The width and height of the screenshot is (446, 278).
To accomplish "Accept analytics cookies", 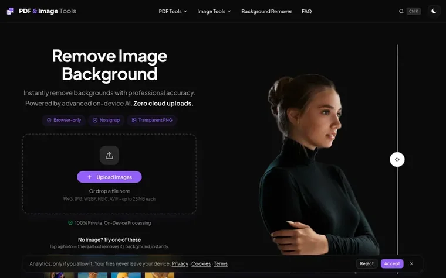I will pyautogui.click(x=392, y=263).
